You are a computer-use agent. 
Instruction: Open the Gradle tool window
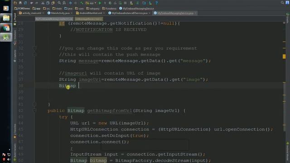tap(288, 18)
